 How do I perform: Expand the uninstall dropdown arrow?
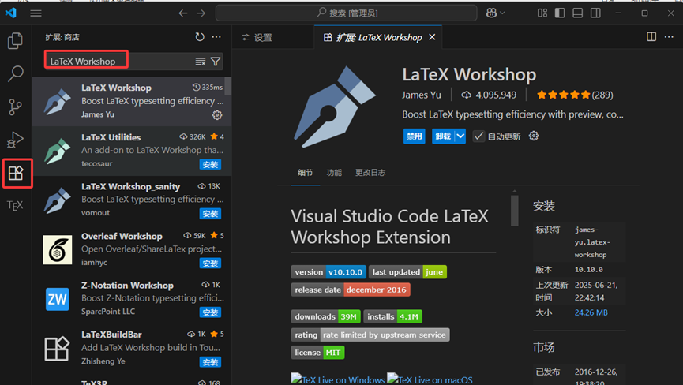(460, 136)
